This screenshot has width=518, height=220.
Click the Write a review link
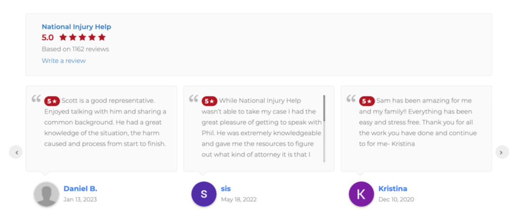[63, 61]
